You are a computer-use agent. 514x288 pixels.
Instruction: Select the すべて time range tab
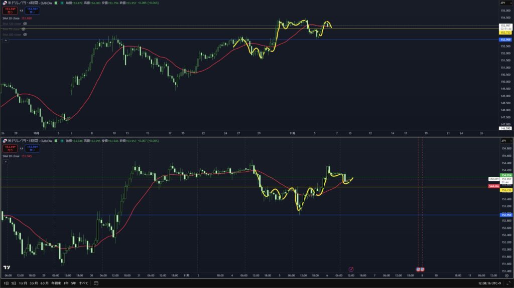pyautogui.click(x=83, y=283)
